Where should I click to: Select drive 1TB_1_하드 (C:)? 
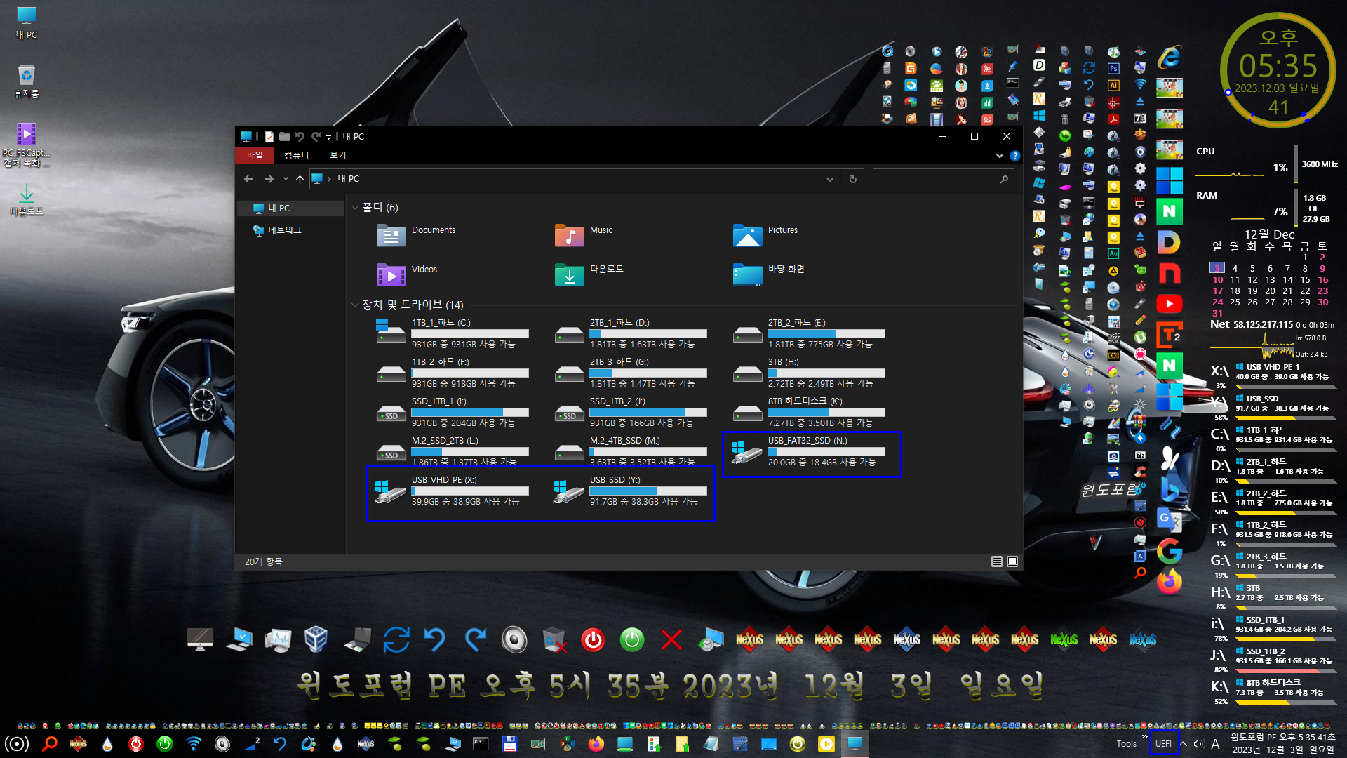(453, 333)
